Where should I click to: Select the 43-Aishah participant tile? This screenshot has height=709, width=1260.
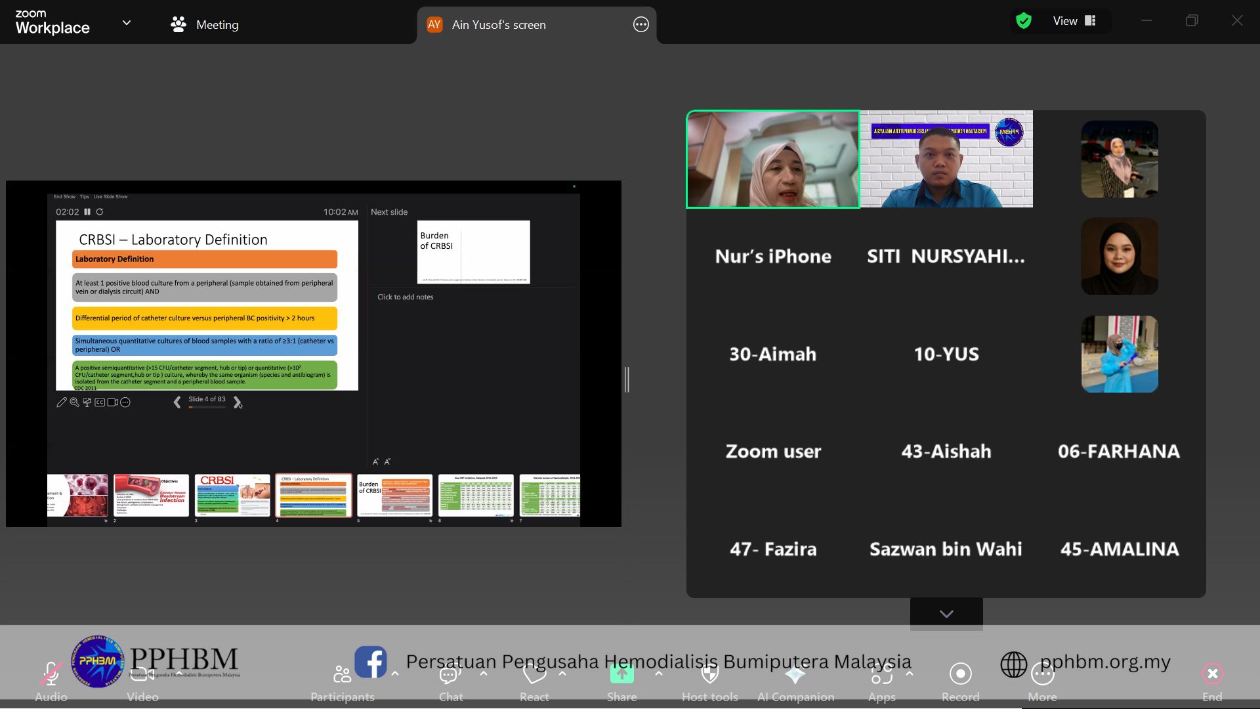946,451
